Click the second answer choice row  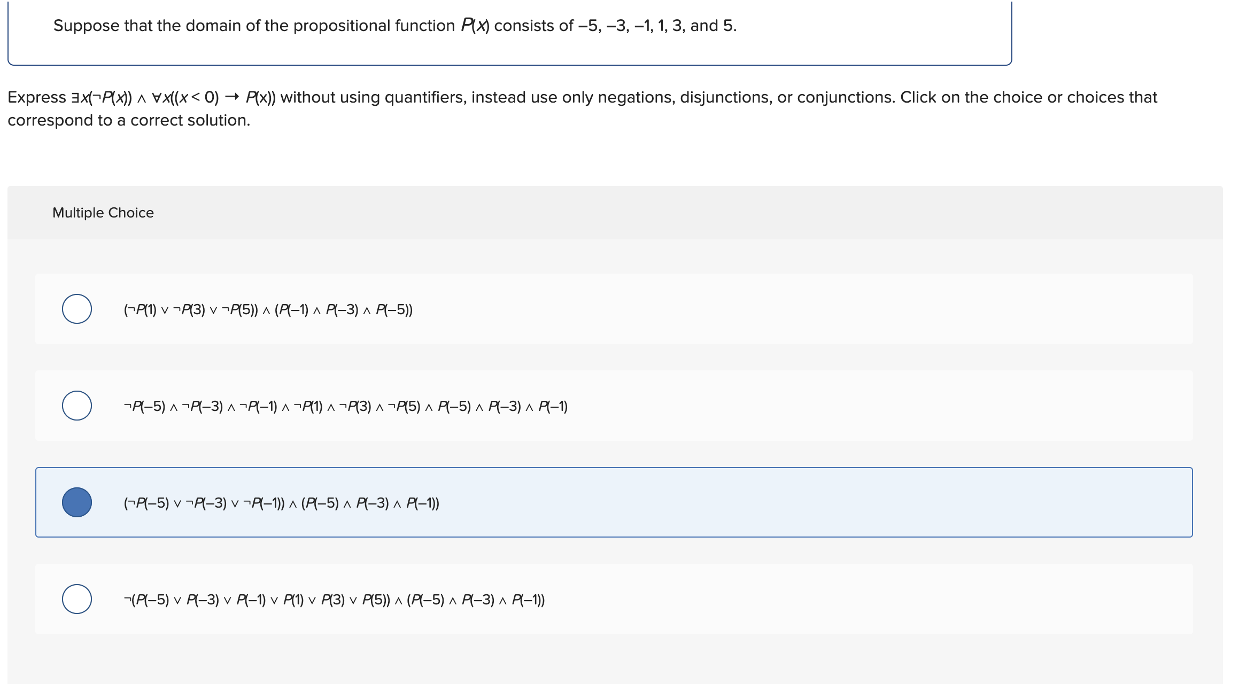click(535, 406)
